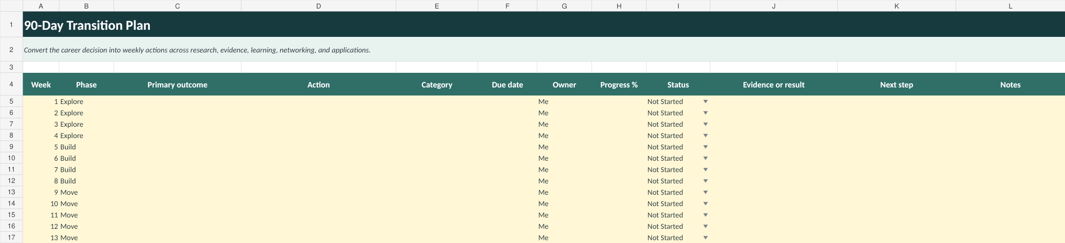Open Status dropdown for Week 7 row
The width and height of the screenshot is (1065, 243).
tap(705, 170)
